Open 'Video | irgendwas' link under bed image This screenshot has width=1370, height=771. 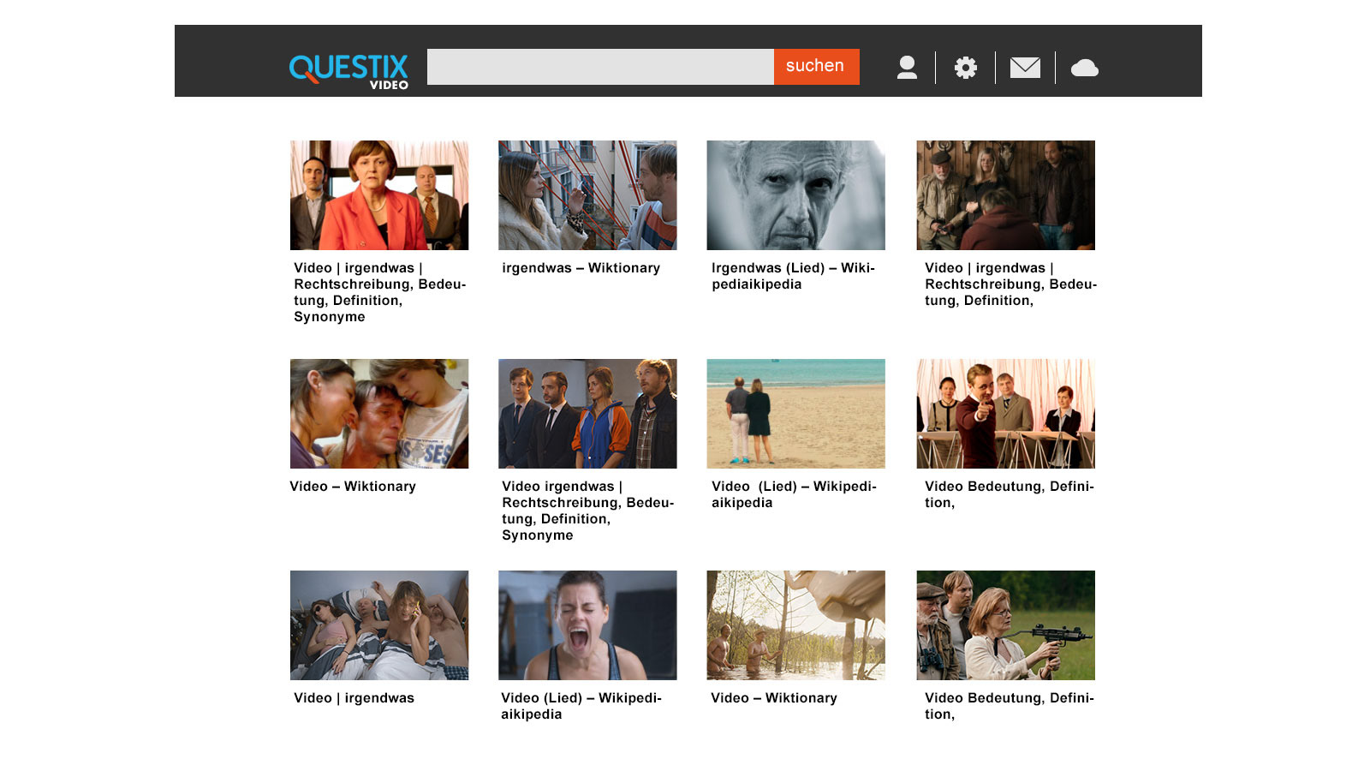point(354,698)
